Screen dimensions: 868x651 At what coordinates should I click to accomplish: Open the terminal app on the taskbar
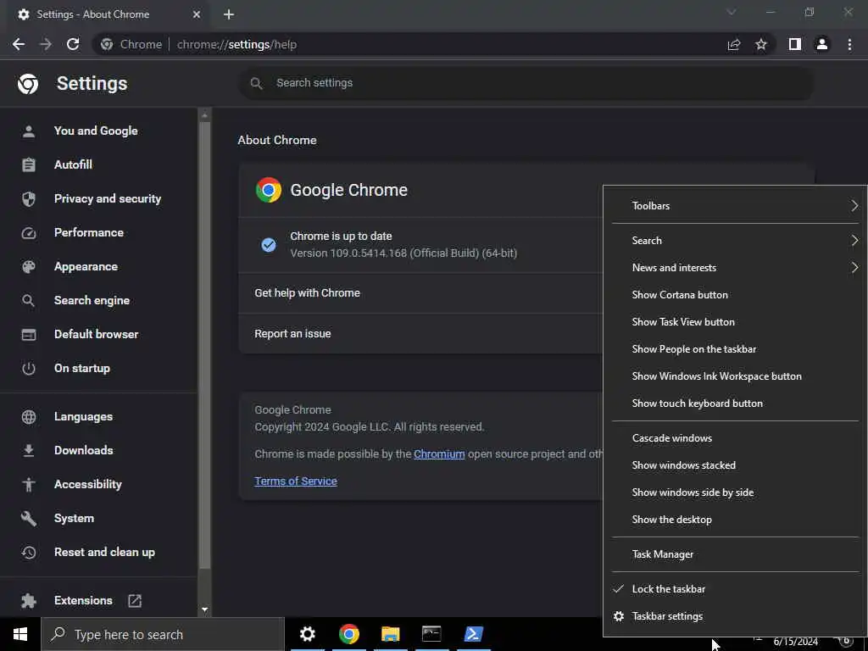pos(431,634)
